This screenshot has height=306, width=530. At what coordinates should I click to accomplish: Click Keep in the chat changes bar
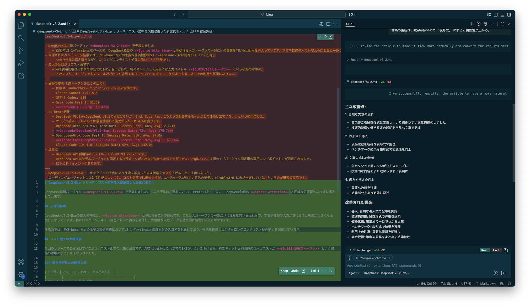point(484,250)
